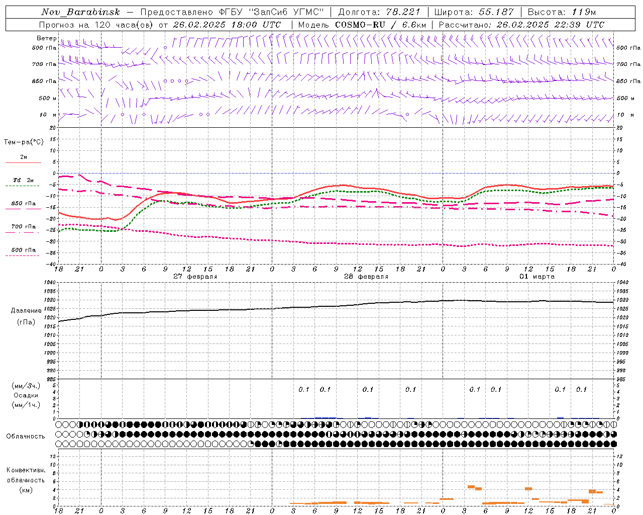643x515 pixels.
Task: Click the Широта: 55.187 value
Action: [474, 12]
